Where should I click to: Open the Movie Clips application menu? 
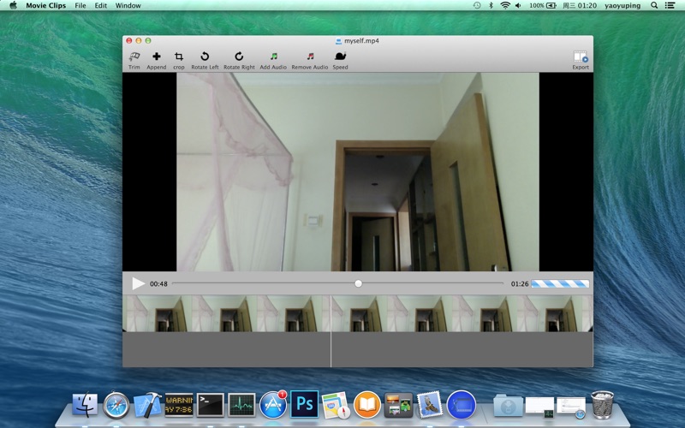[46, 6]
